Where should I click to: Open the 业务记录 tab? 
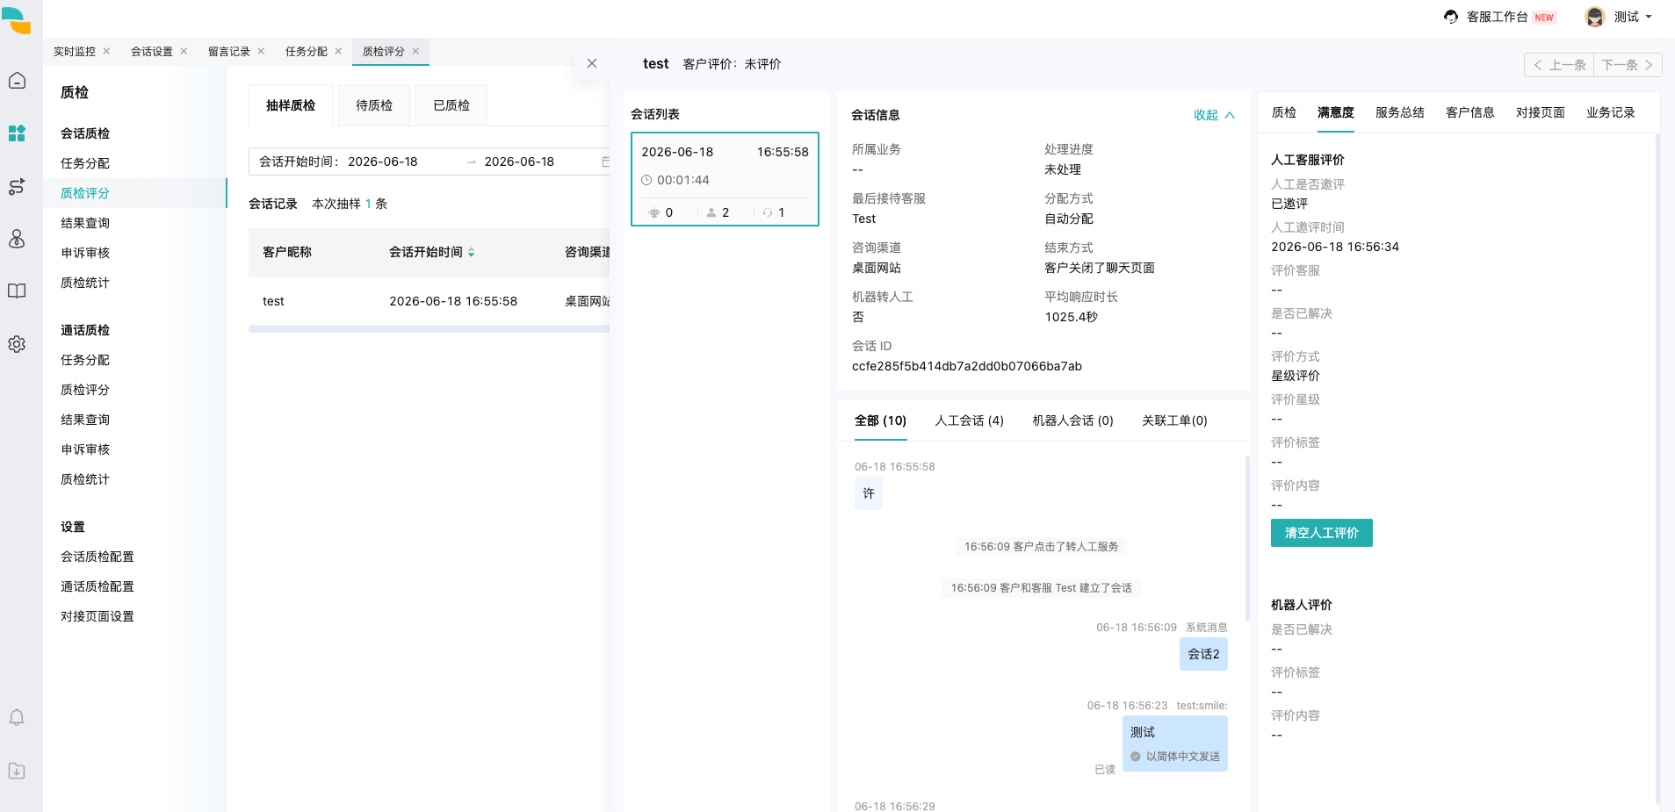click(x=1611, y=112)
